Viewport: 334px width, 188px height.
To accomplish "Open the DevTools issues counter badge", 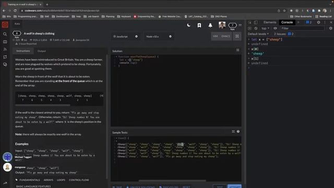I will click(308, 22).
